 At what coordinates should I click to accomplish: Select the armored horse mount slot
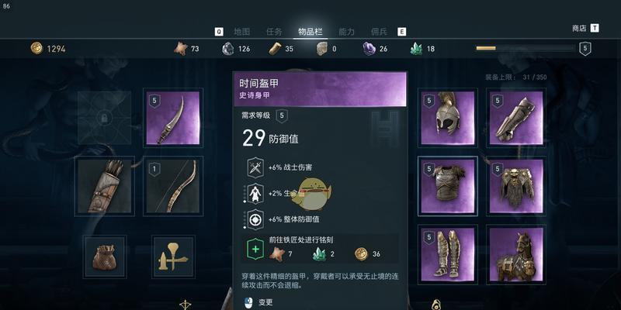click(x=516, y=255)
